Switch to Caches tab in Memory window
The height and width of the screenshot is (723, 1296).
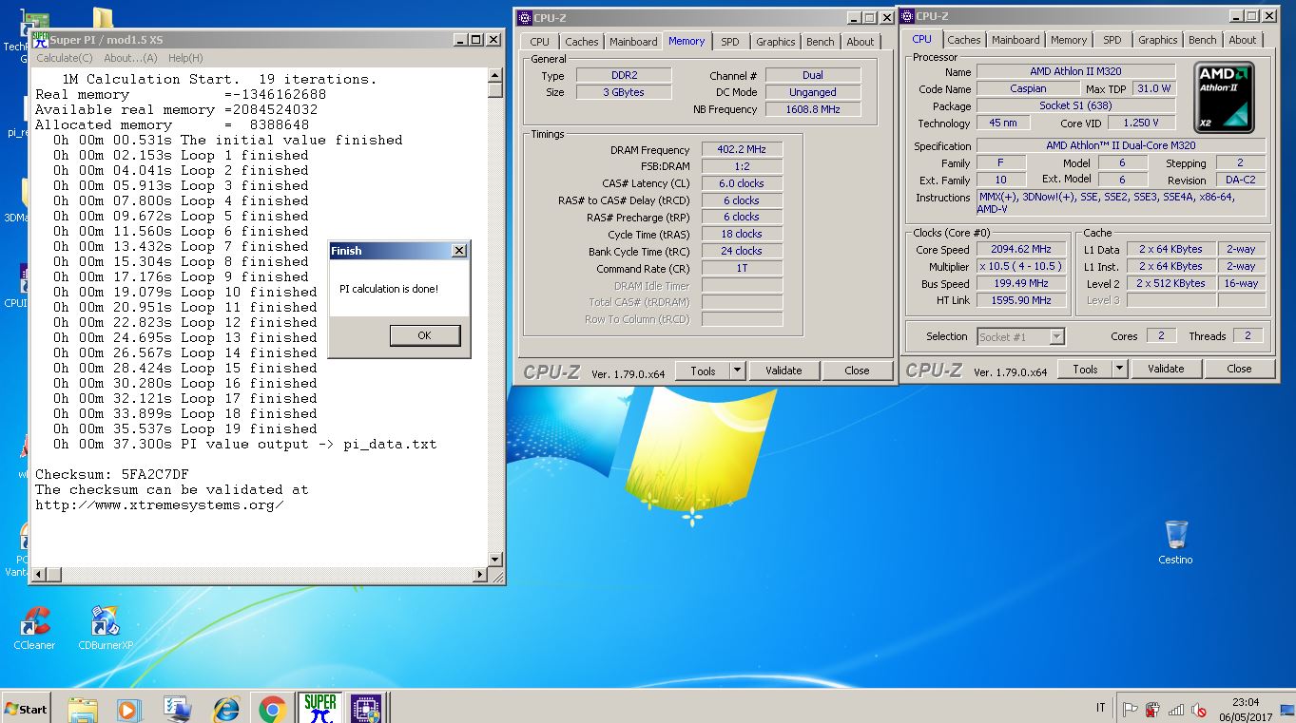click(581, 42)
